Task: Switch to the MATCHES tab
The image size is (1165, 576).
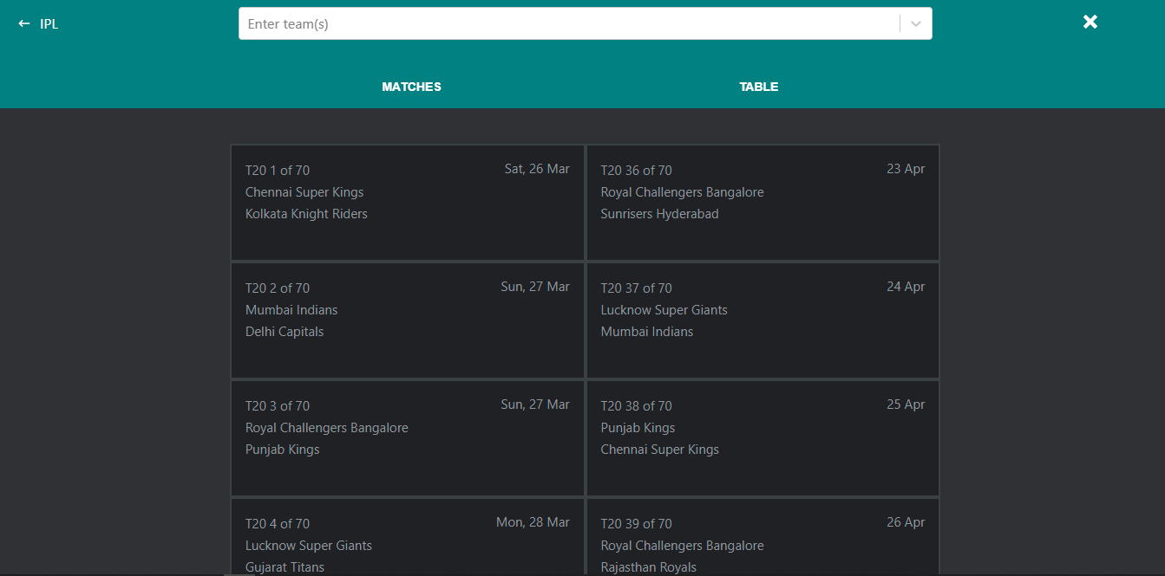Action: click(x=410, y=87)
